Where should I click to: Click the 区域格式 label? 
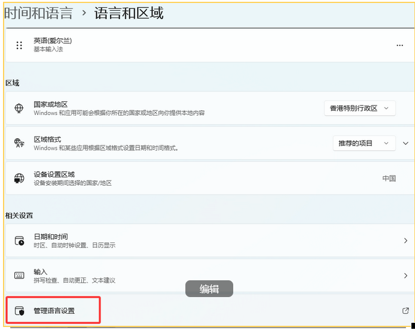(x=47, y=140)
